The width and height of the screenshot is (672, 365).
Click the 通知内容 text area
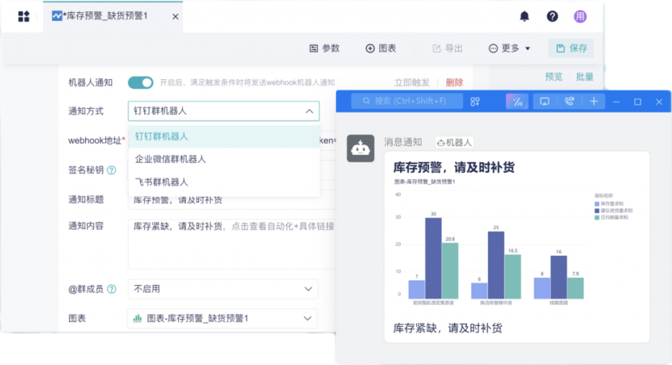click(x=232, y=244)
